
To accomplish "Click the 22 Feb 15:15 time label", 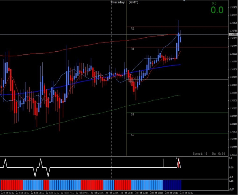I will [52, 193].
